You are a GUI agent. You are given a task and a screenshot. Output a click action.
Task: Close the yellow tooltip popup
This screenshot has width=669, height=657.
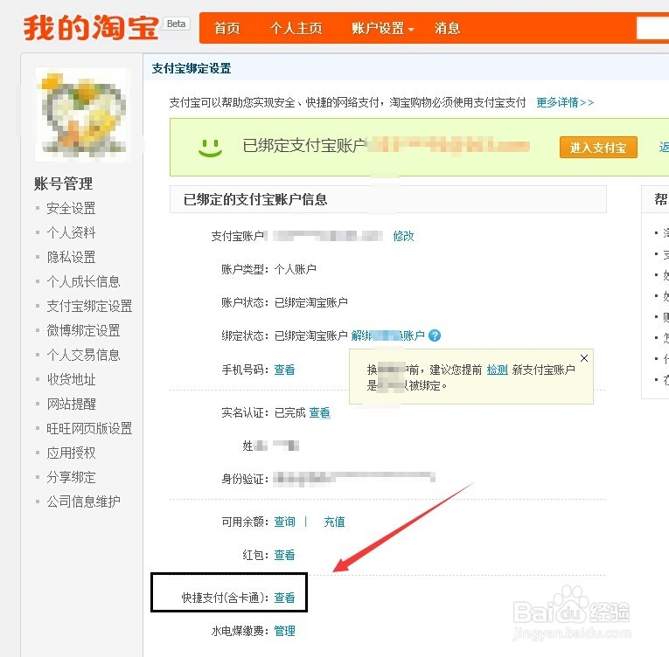584,358
